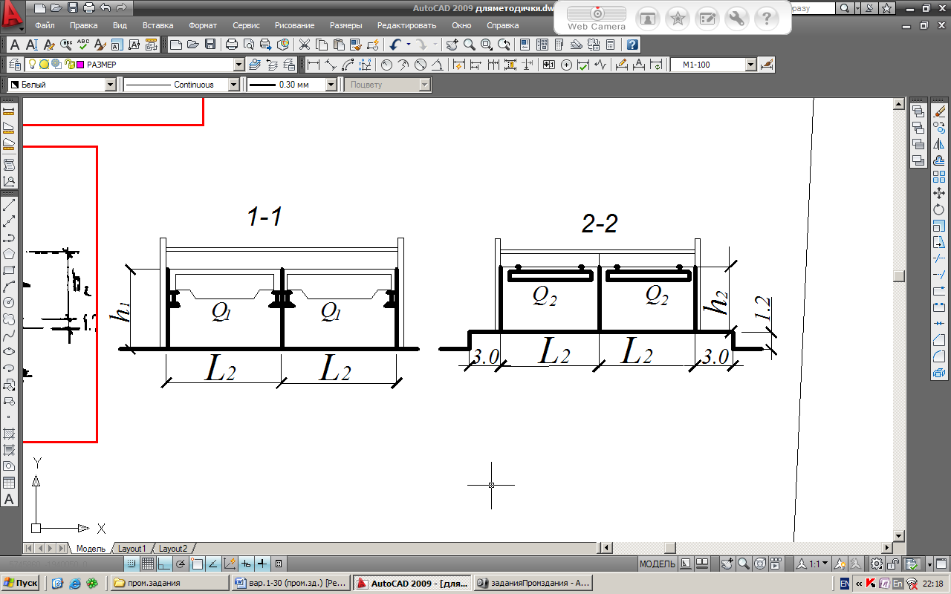The height and width of the screenshot is (594, 951).
Task: Open the Файл menu
Action: pos(45,25)
